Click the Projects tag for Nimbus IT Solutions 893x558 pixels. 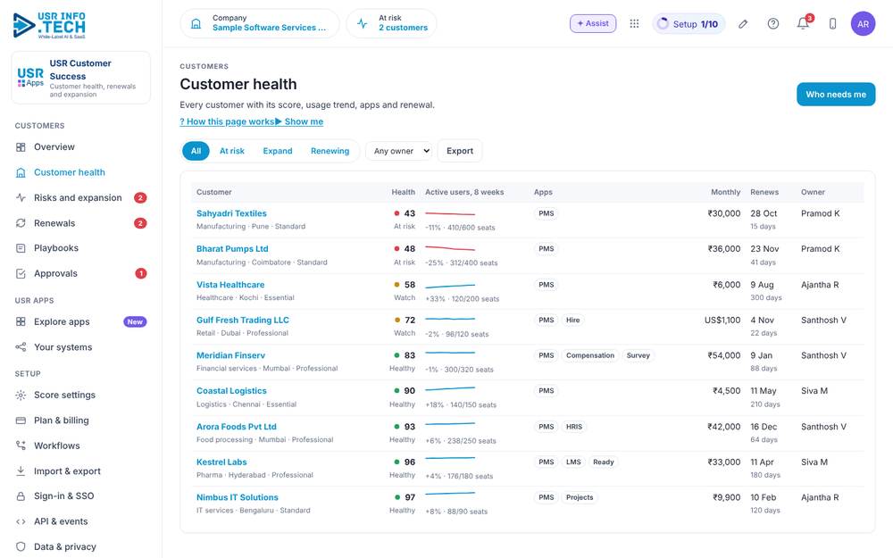(580, 497)
